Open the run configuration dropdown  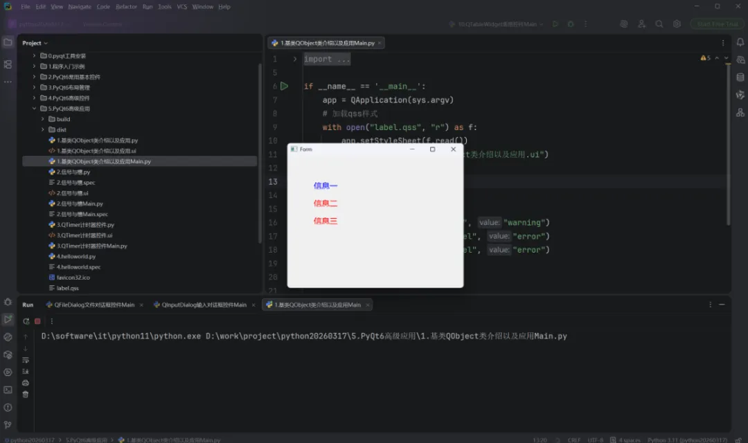click(x=497, y=24)
